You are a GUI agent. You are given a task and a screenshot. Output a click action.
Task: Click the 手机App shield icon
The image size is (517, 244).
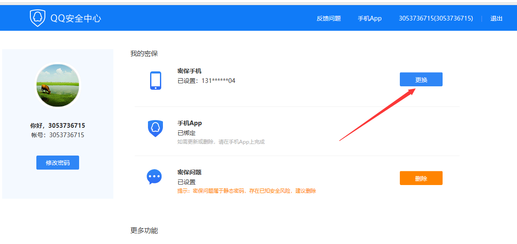[156, 128]
